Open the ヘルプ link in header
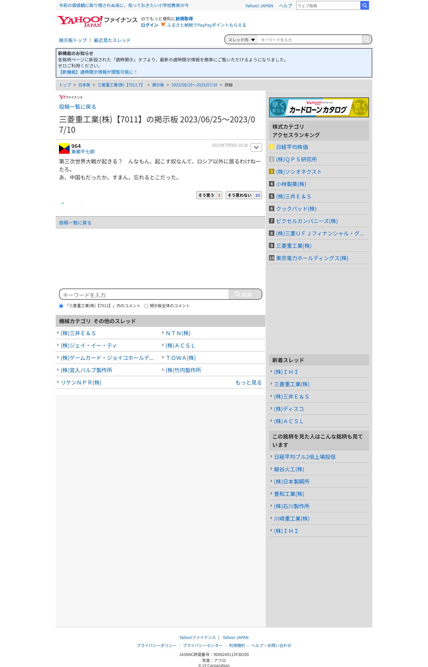This screenshot has width=428, height=667. [x=285, y=6]
